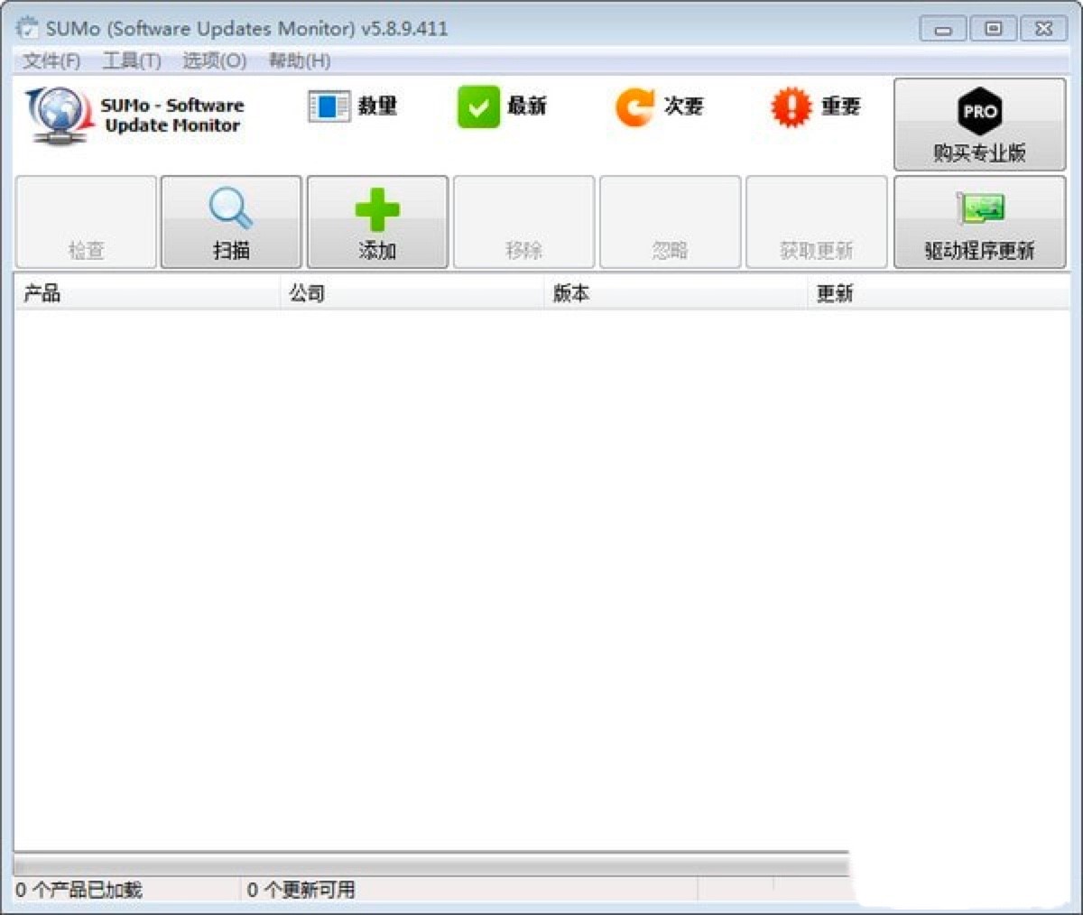Click the SUMo globe logo icon
Viewport: 1083px width, 915px height.
[x=60, y=116]
